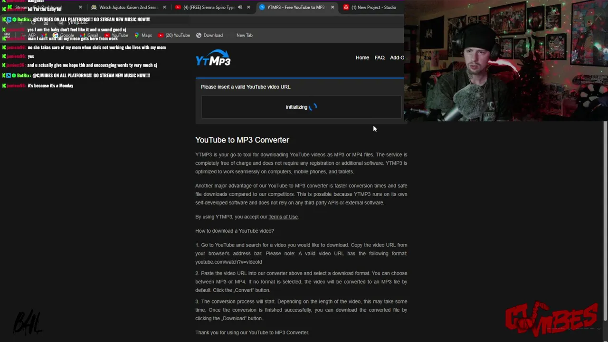Click 'Thank you for using our YouTube to MP3 Converter'
This screenshot has width=608, height=342.
click(x=252, y=332)
